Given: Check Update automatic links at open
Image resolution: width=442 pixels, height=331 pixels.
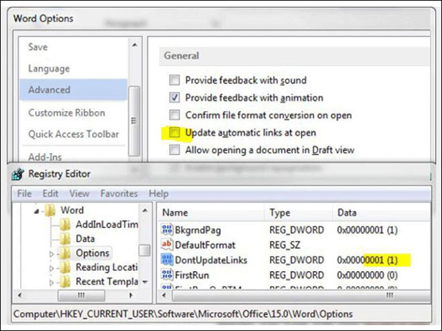Looking at the screenshot, I should click(x=174, y=132).
